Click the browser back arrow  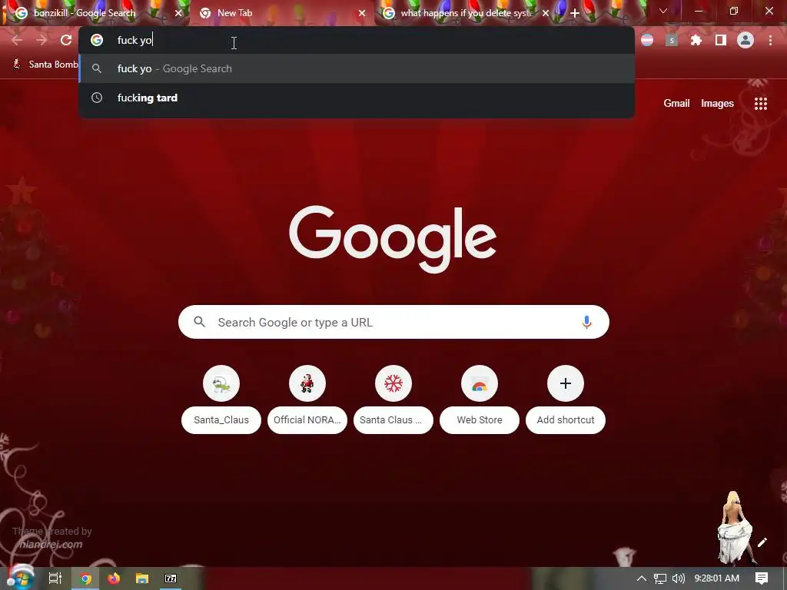[x=17, y=40]
